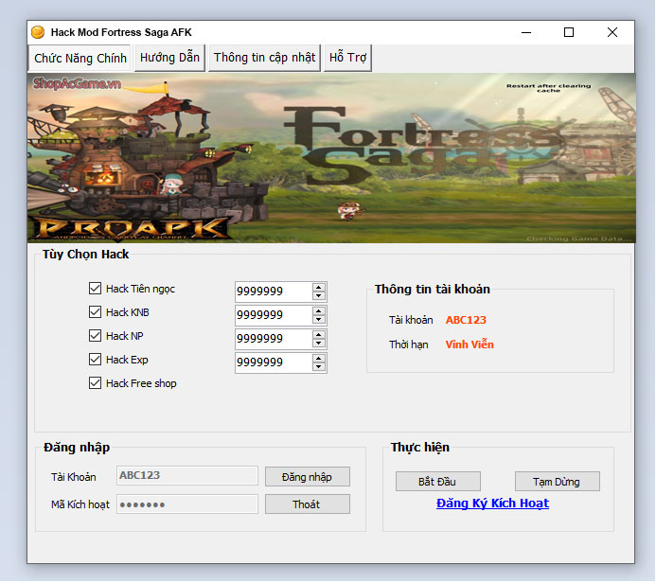Screen dimensions: 656x583
Task: Open the Hướng Dẫn tab
Action: click(x=169, y=58)
